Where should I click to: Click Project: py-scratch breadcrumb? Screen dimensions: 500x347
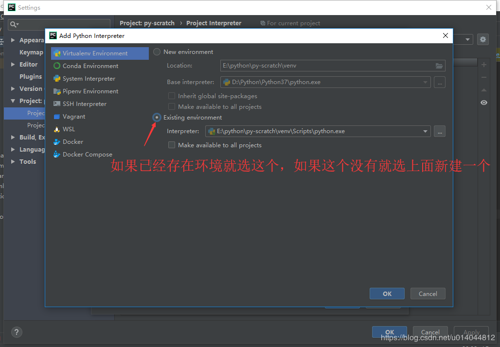[x=147, y=23]
